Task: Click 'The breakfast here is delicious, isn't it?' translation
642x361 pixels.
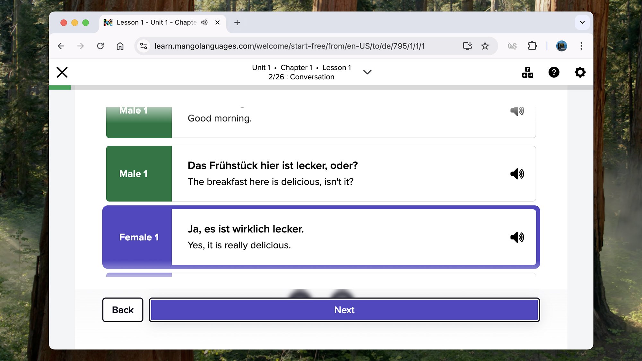Action: coord(271,182)
